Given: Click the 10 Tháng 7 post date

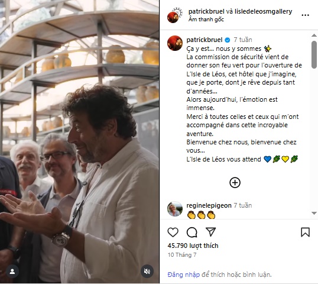Looking at the screenshot, I should [x=182, y=255].
